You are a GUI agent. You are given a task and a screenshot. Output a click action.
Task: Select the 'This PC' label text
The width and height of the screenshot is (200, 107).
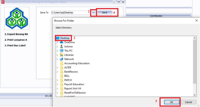68,51
